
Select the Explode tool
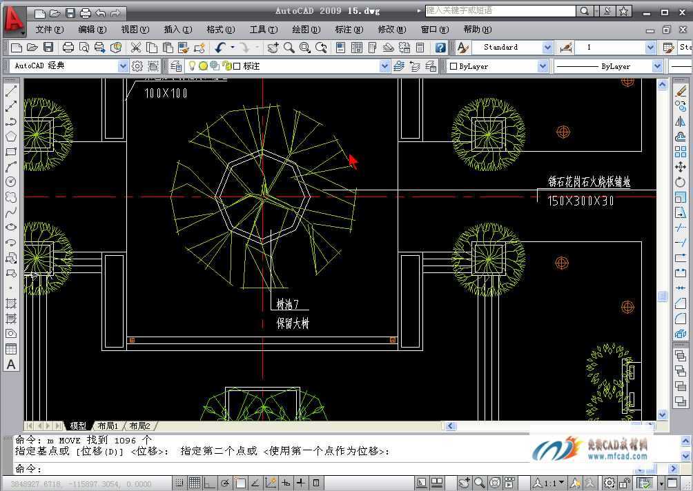coord(681,334)
